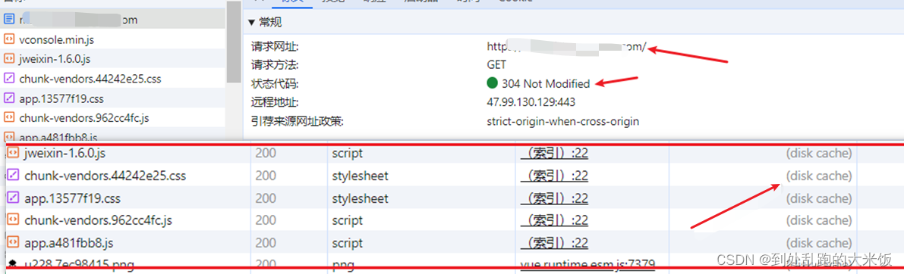Open the (索引):22 initiator link for jweixin-1.6.0.js

point(554,154)
